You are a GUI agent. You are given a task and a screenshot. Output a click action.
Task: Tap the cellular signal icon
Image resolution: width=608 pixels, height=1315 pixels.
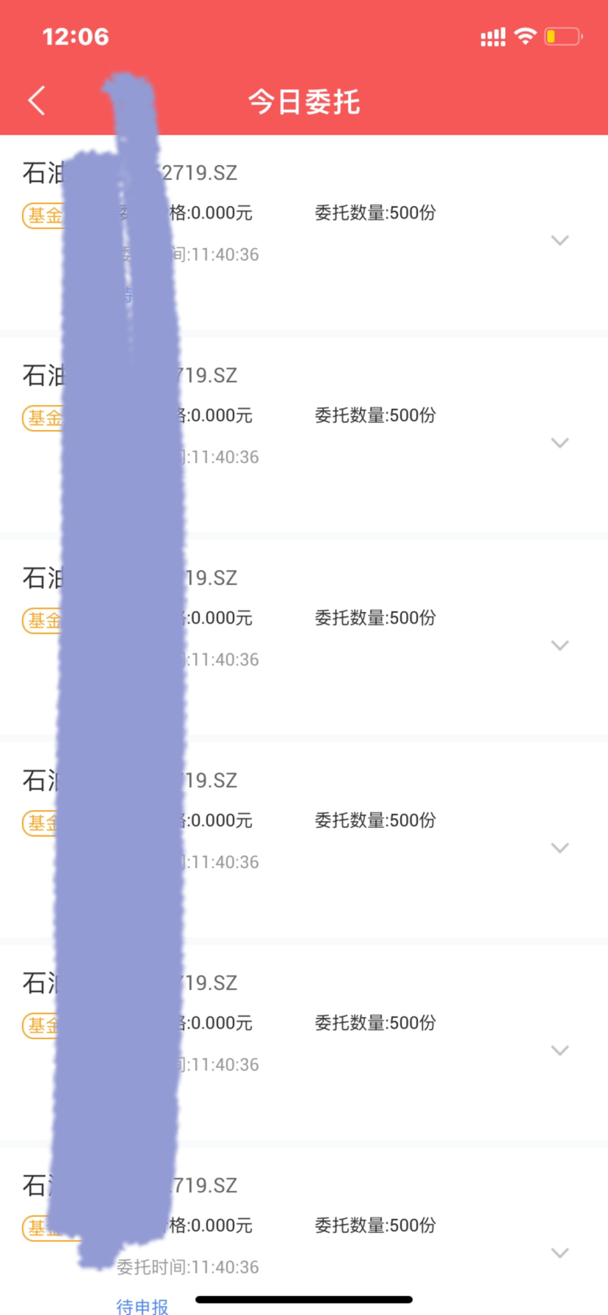(x=493, y=37)
